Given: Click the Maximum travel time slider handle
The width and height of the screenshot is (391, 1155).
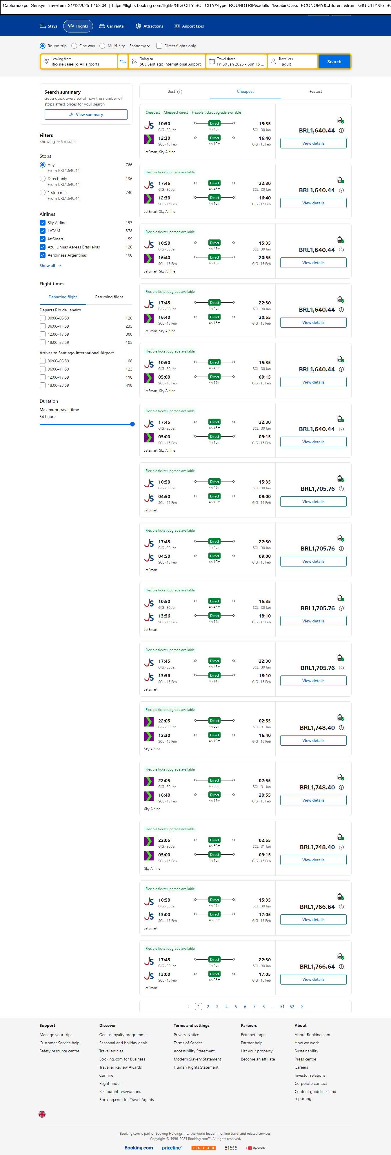Looking at the screenshot, I should pos(132,424).
